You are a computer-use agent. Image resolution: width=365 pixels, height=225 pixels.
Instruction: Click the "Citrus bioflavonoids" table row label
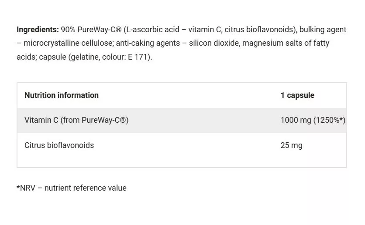59,145
